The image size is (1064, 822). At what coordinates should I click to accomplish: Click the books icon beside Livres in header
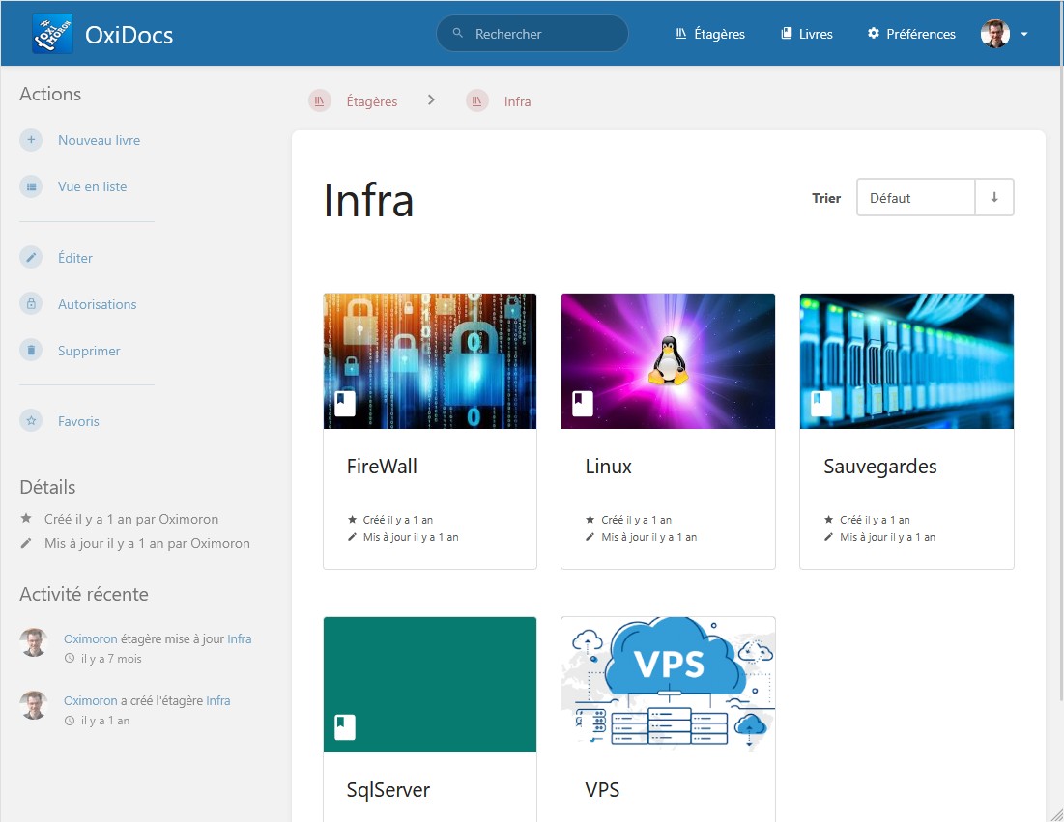click(787, 33)
